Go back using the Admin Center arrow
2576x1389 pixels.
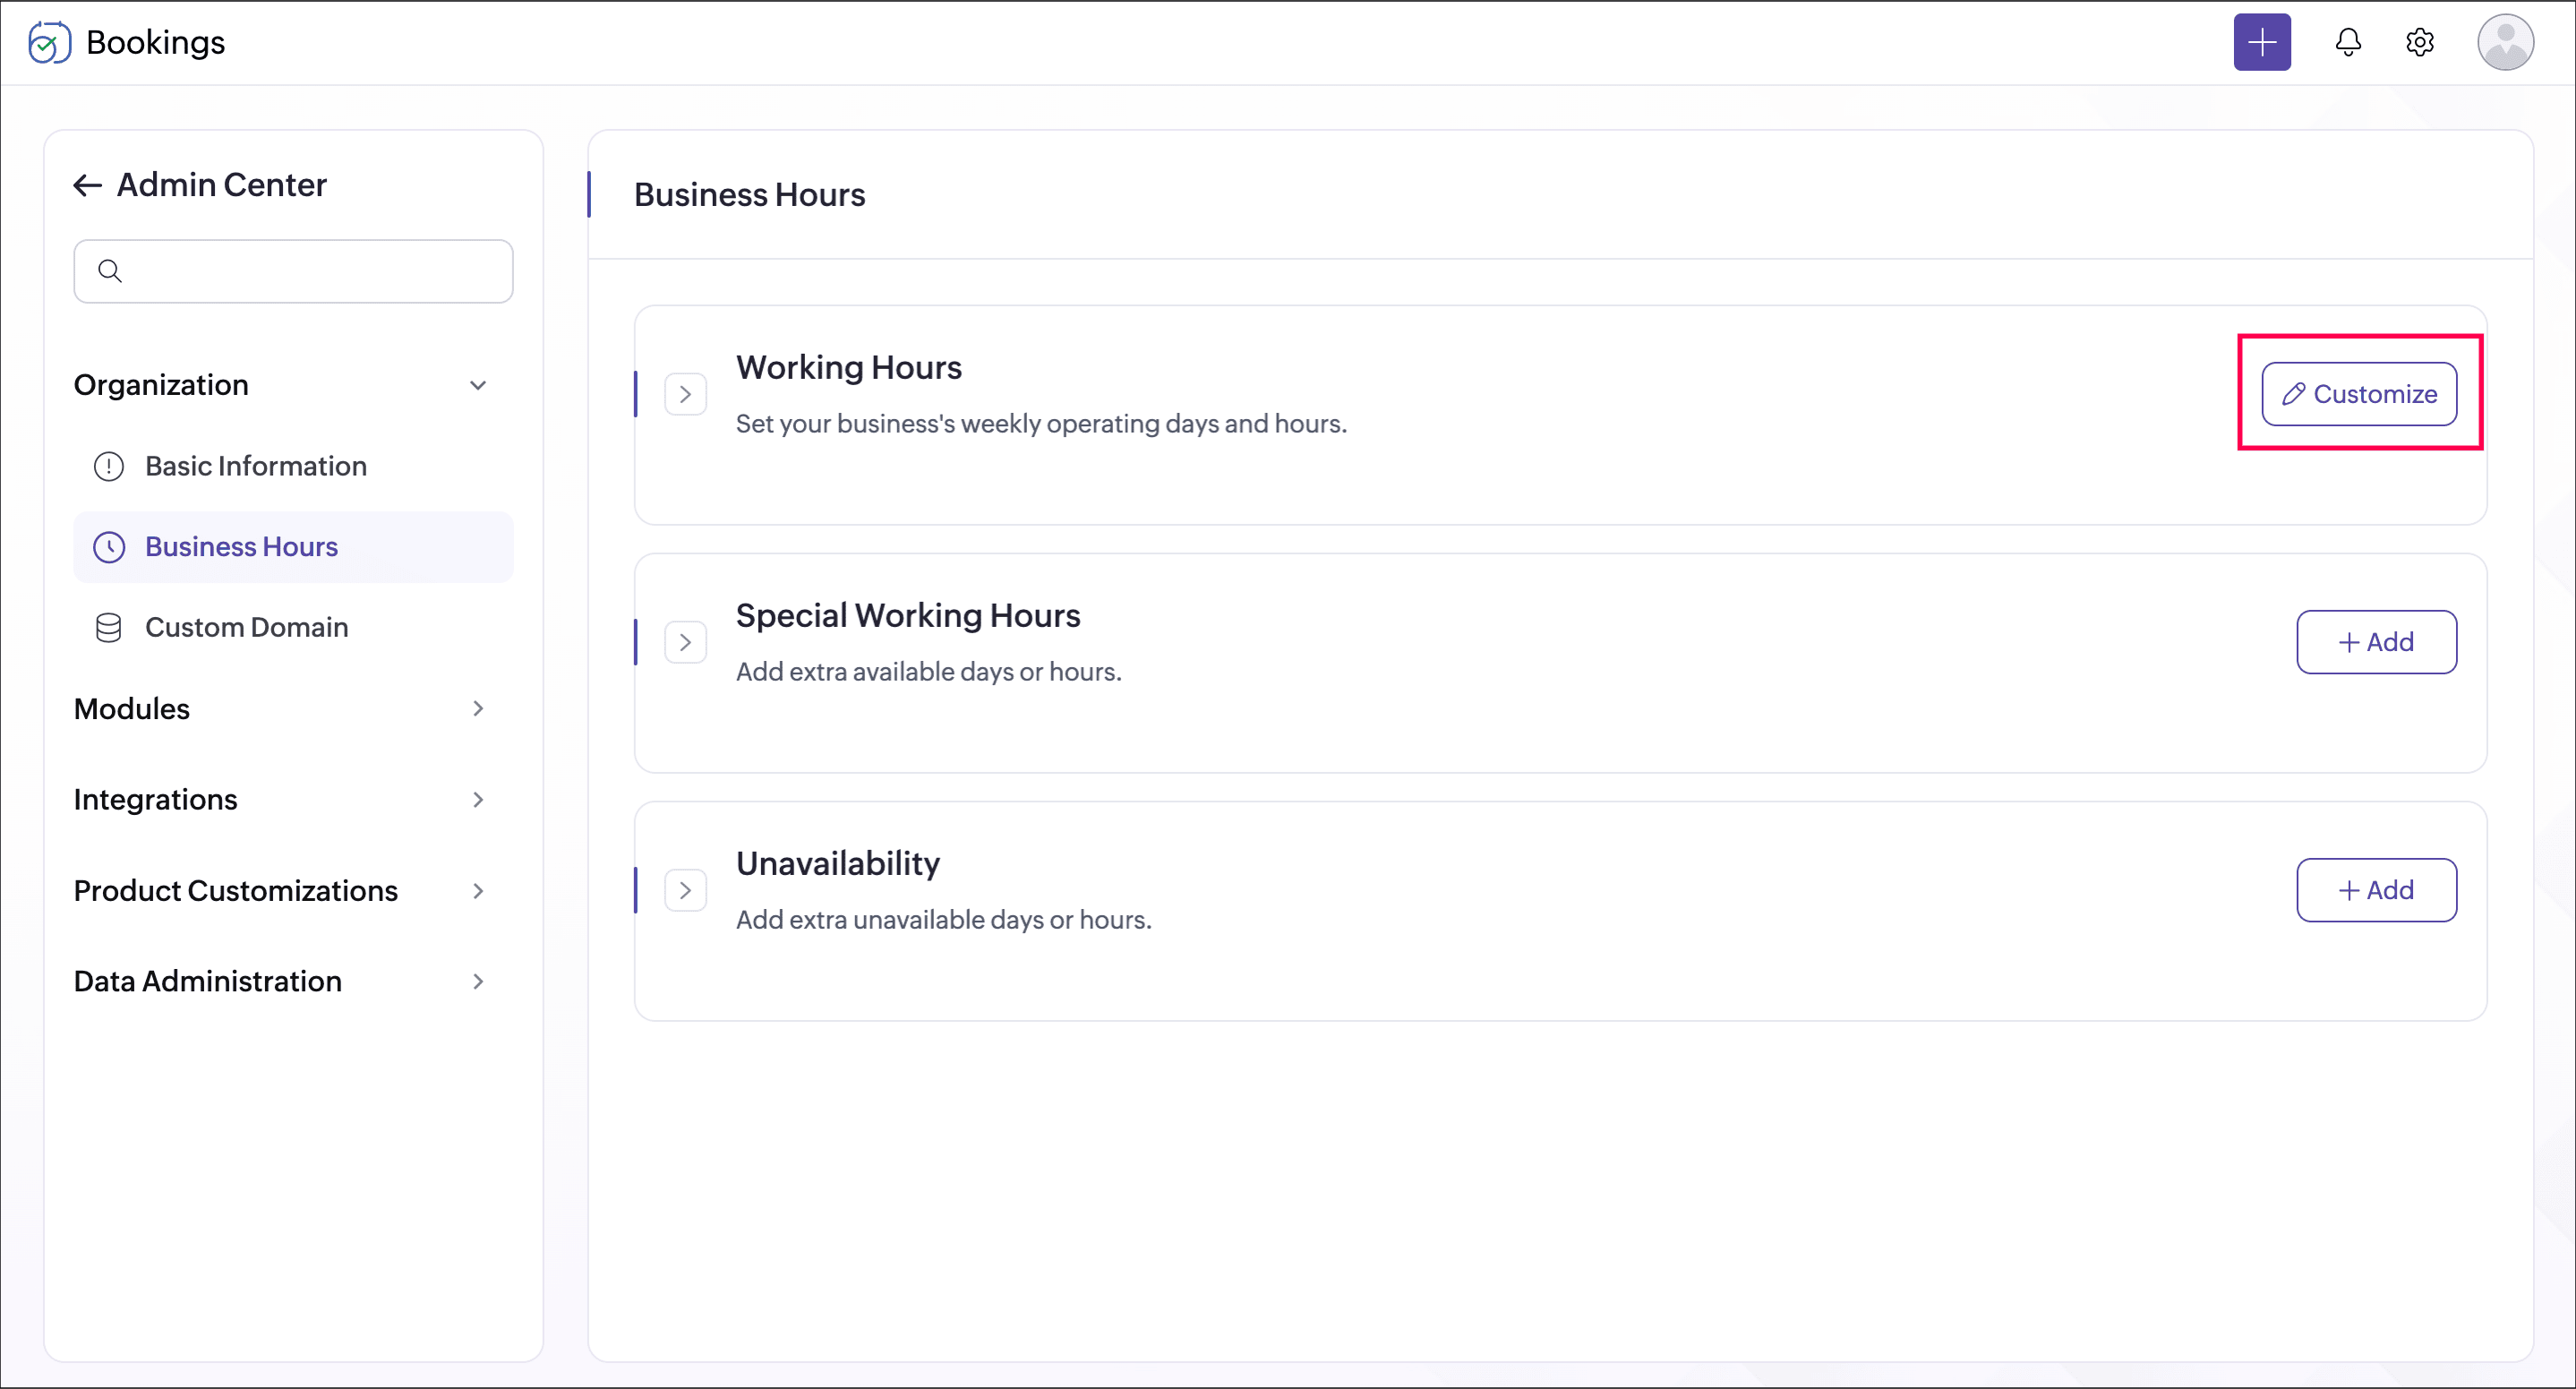88,185
